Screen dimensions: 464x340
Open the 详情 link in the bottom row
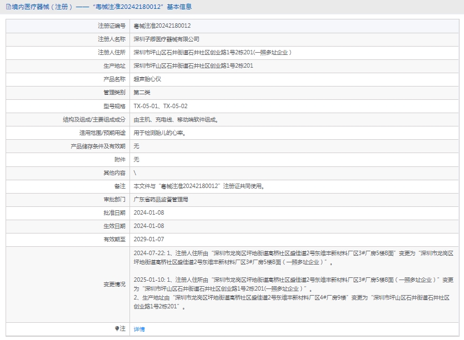(x=139, y=329)
